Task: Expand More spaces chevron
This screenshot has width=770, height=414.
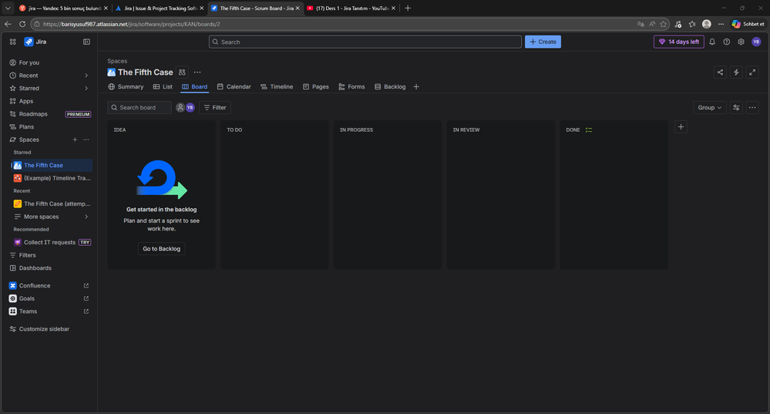Action: (x=86, y=217)
